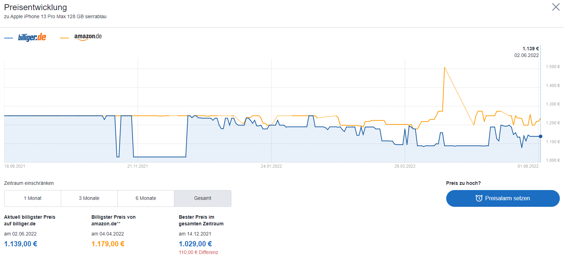Select the 1 Monat time range
564x261 pixels.
(x=32, y=198)
